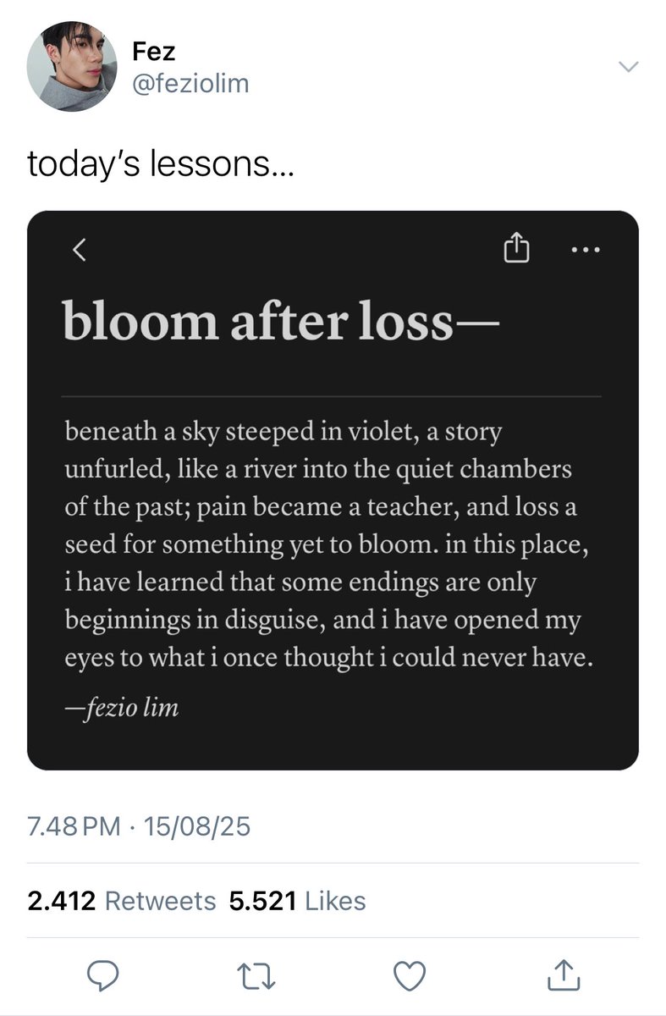This screenshot has width=666, height=1016.
Task: Click the 'today's lessons...' tweet text
Action: coord(161,163)
